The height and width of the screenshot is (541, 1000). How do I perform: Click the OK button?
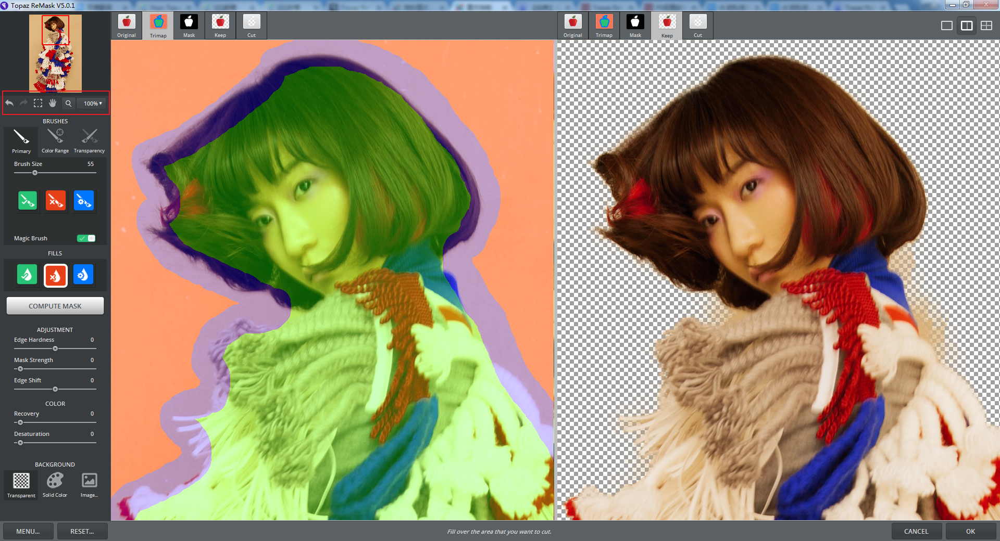[970, 531]
